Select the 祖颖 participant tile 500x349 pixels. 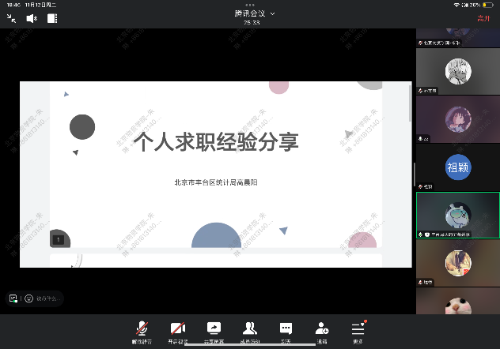pyautogui.click(x=458, y=167)
